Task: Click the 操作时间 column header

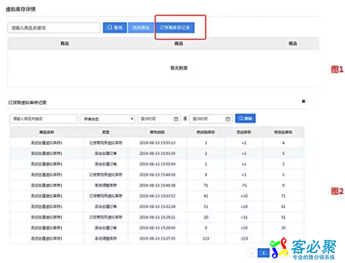Action: [x=157, y=132]
